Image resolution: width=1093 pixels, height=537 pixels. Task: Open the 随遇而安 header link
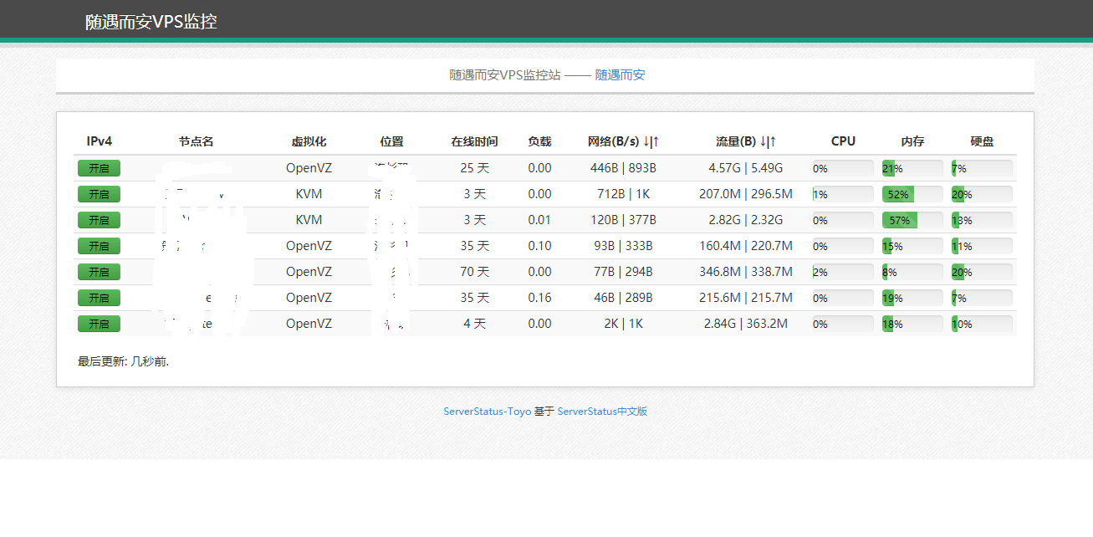[620, 74]
